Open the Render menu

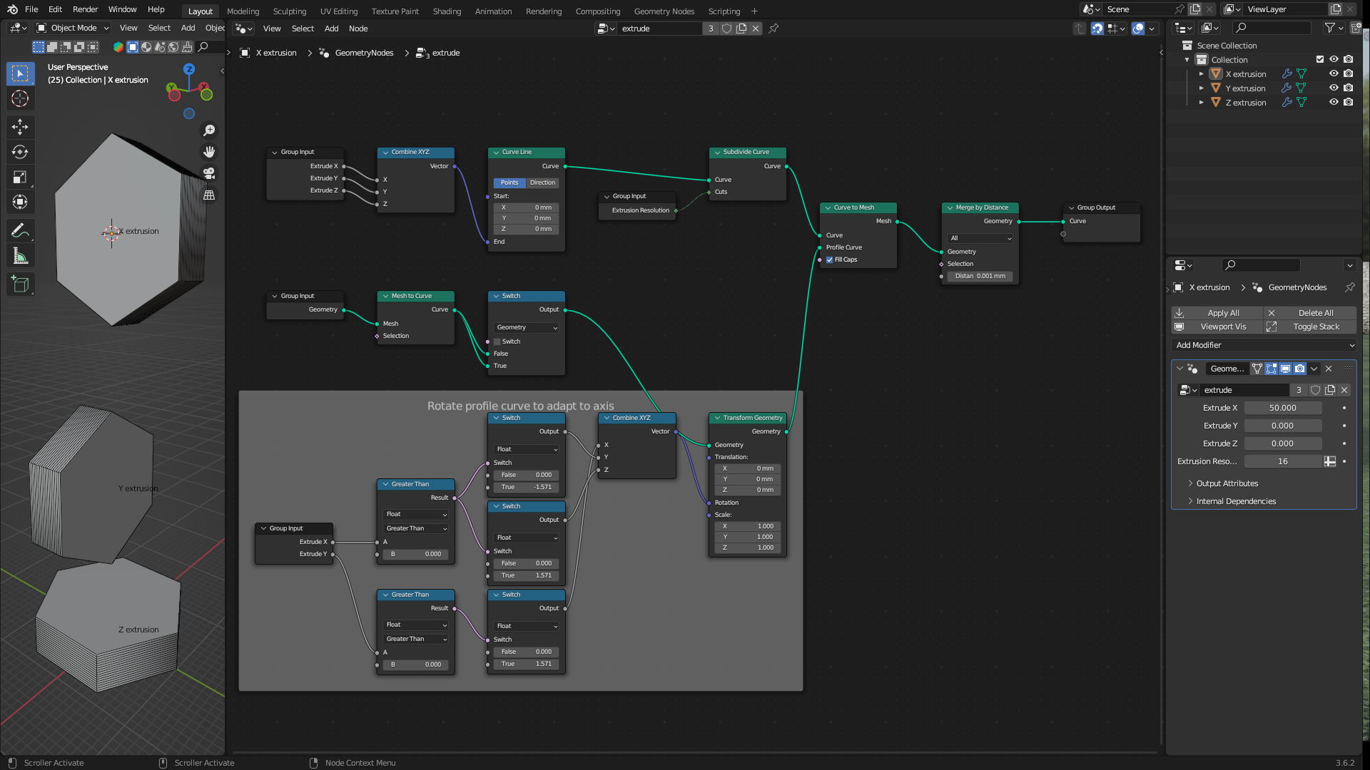tap(85, 9)
